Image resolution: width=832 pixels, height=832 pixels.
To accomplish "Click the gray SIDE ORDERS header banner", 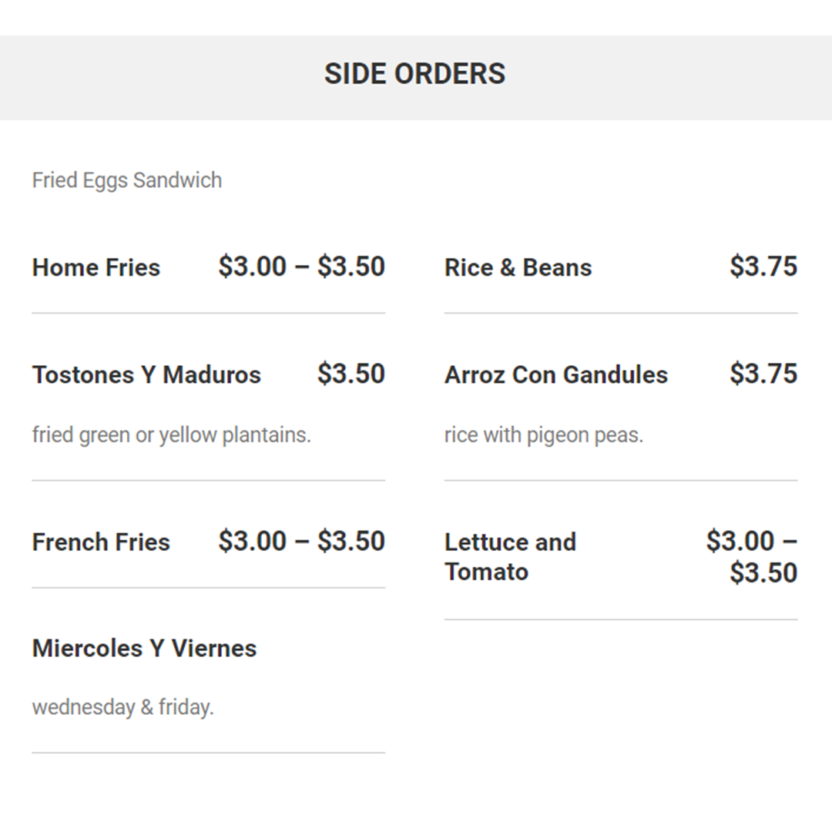I will (x=416, y=78).
